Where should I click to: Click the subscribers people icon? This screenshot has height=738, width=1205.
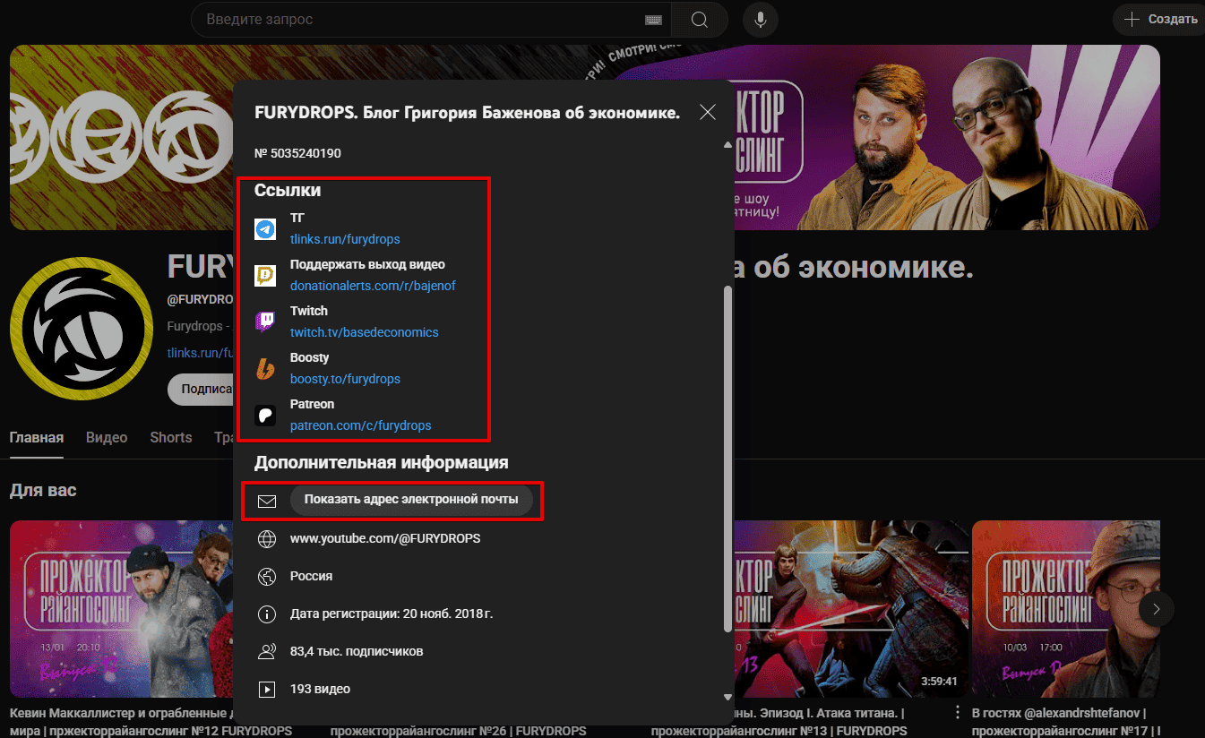[266, 652]
